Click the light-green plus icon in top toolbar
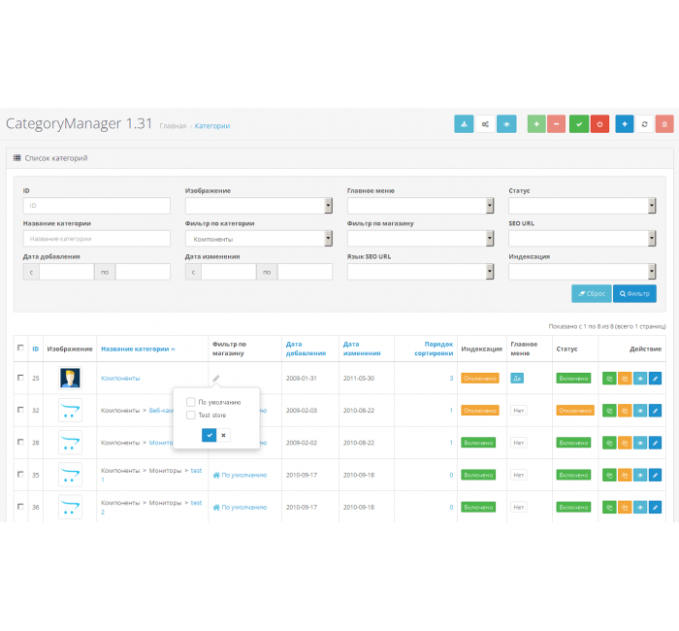The height and width of the screenshot is (631, 679). coord(536,124)
